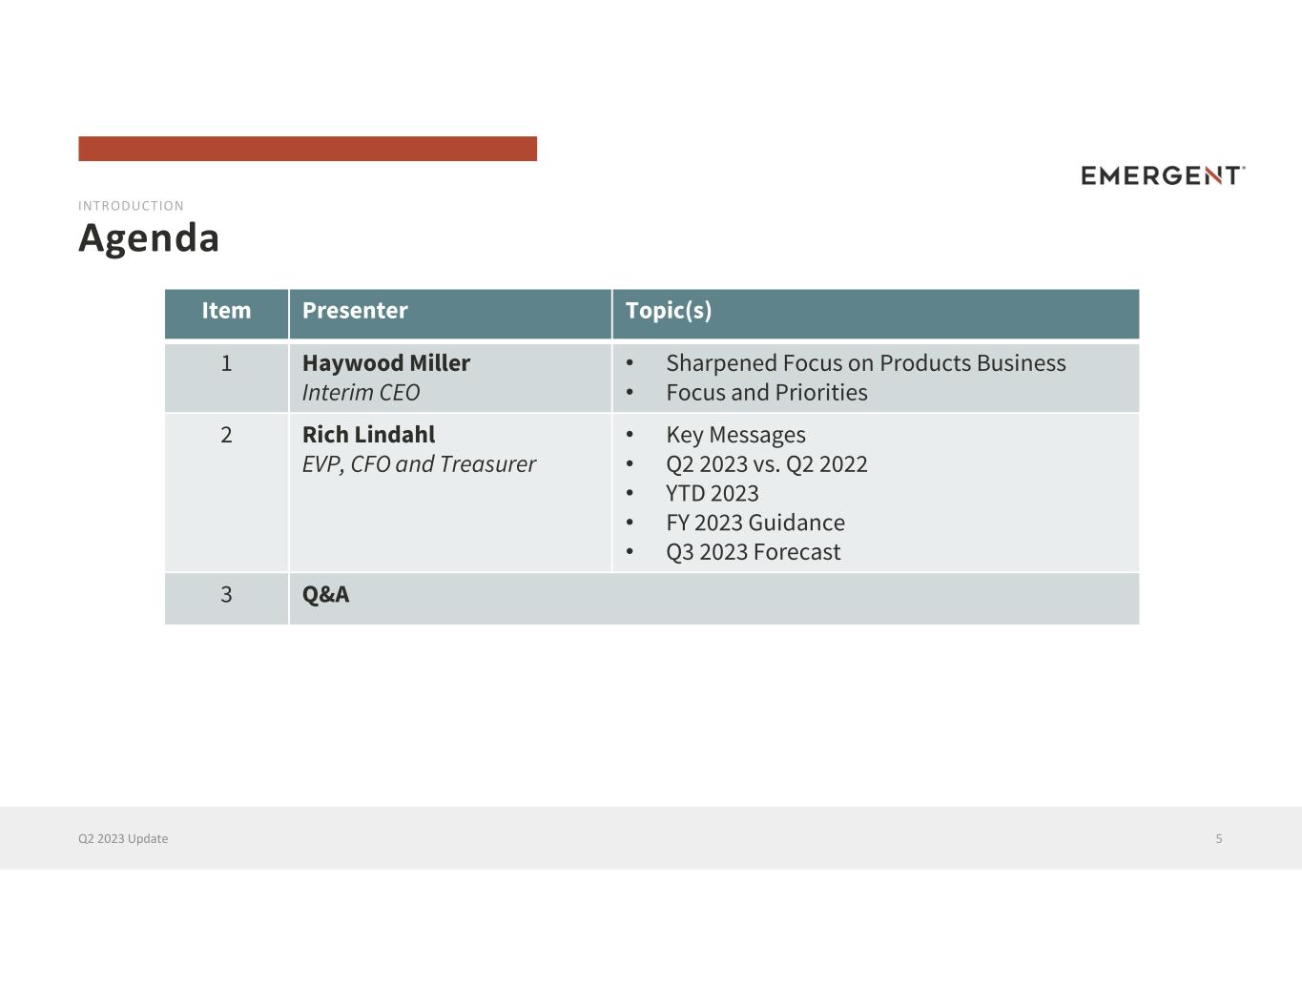Click the Q&A row in agenda table
The height and width of the screenshot is (1006, 1302).
pyautogui.click(x=651, y=599)
